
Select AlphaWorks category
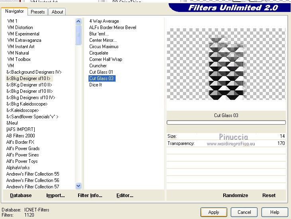click(x=18, y=168)
